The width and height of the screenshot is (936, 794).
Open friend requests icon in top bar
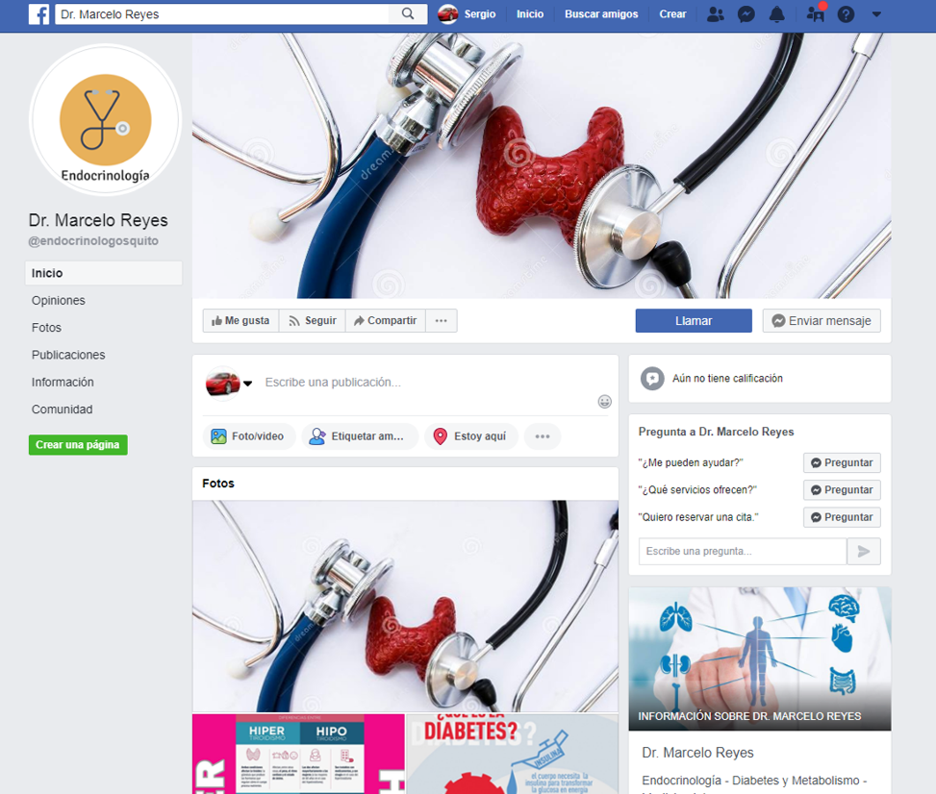(x=715, y=14)
